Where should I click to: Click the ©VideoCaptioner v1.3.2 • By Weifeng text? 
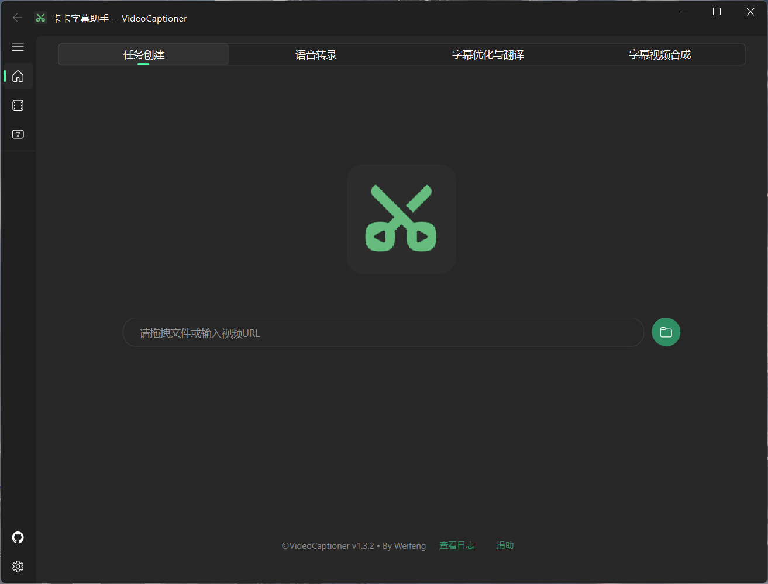tap(354, 546)
